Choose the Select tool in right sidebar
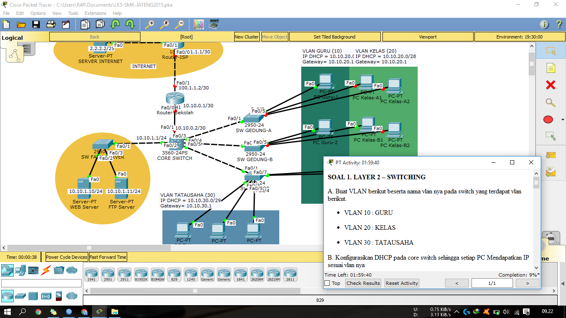 [x=550, y=51]
